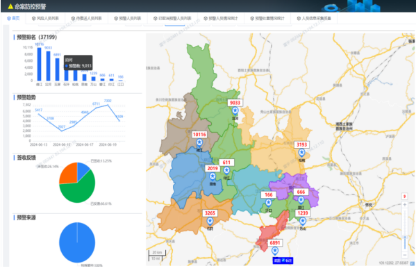Viewport: 416px width, 273px height.
Task: Click the red 611 label on map
Action: (x=226, y=163)
